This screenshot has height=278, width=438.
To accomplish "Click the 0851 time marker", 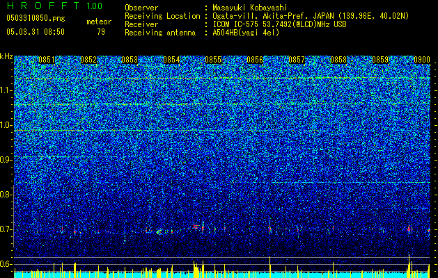I will pos(47,60).
